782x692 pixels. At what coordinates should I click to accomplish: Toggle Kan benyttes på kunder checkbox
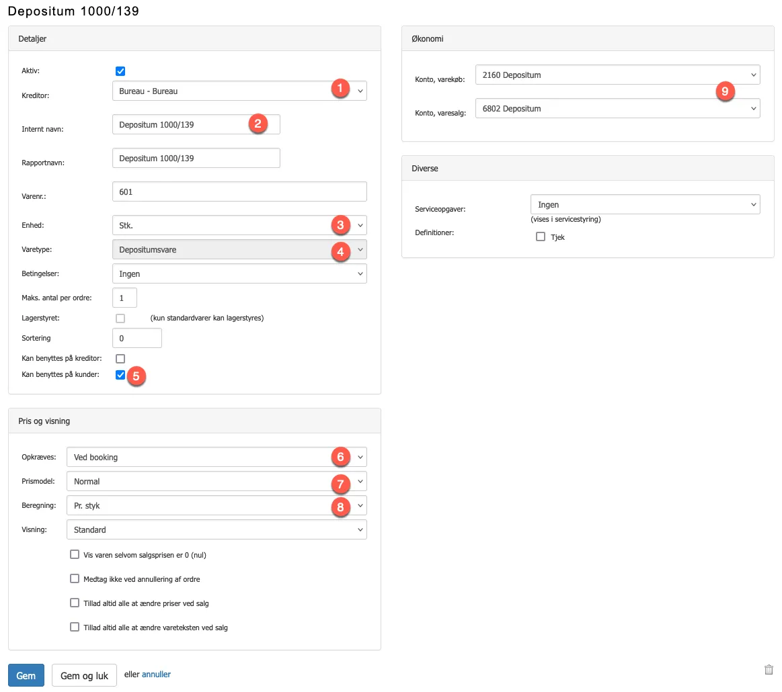tap(120, 375)
